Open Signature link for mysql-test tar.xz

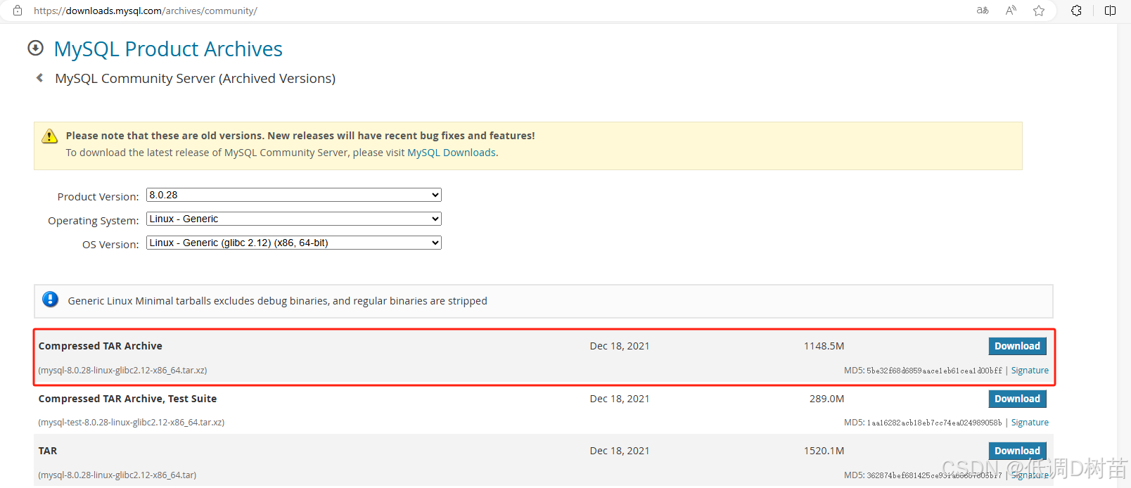pyautogui.click(x=1030, y=423)
